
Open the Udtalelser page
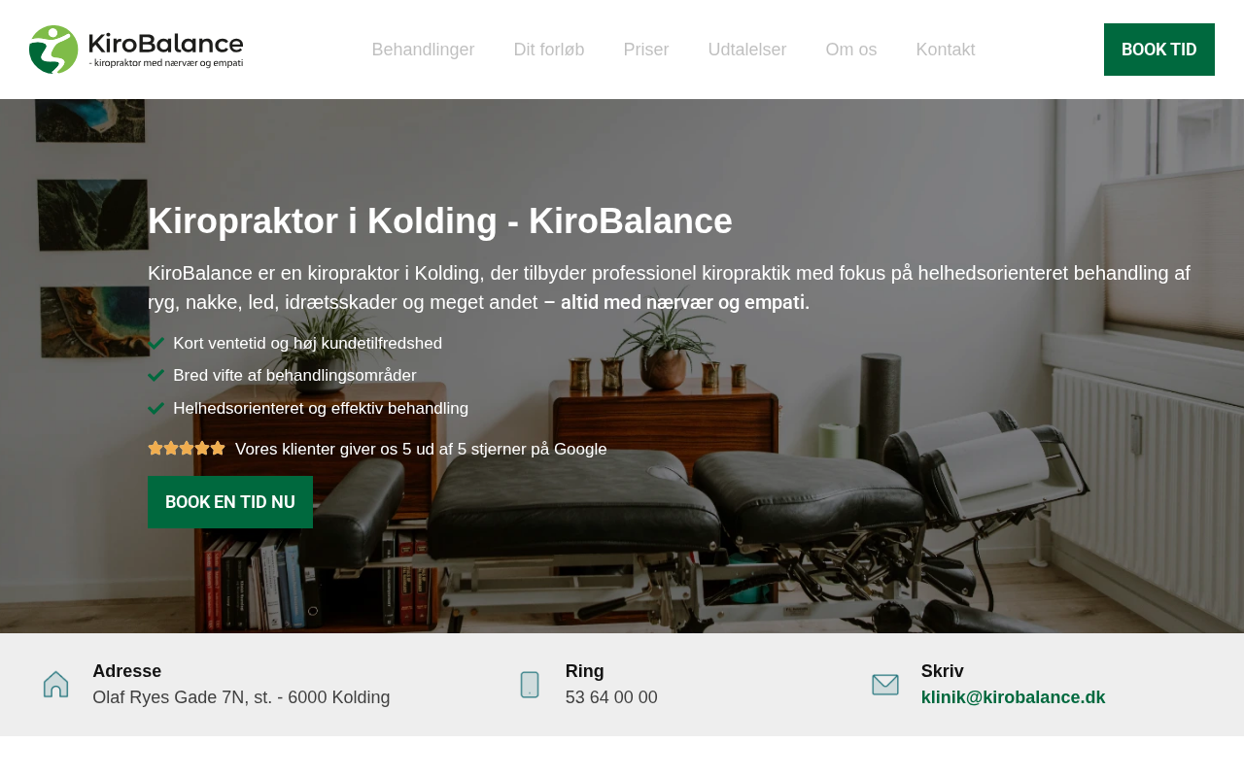pos(747,50)
